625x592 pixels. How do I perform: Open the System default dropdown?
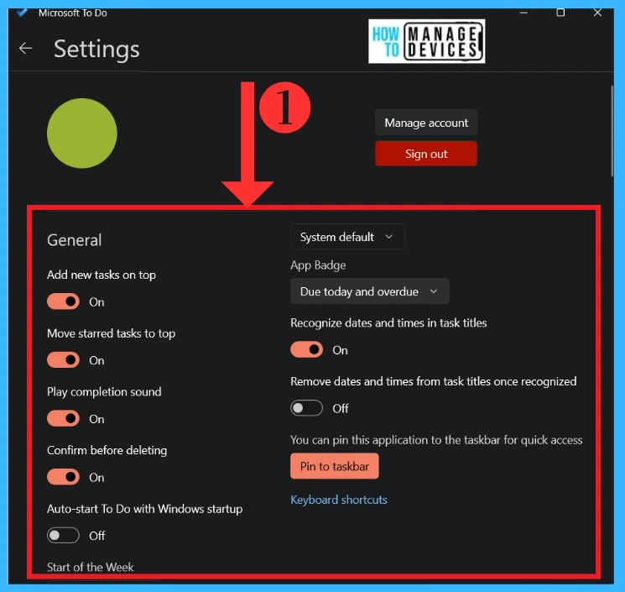[x=347, y=237]
